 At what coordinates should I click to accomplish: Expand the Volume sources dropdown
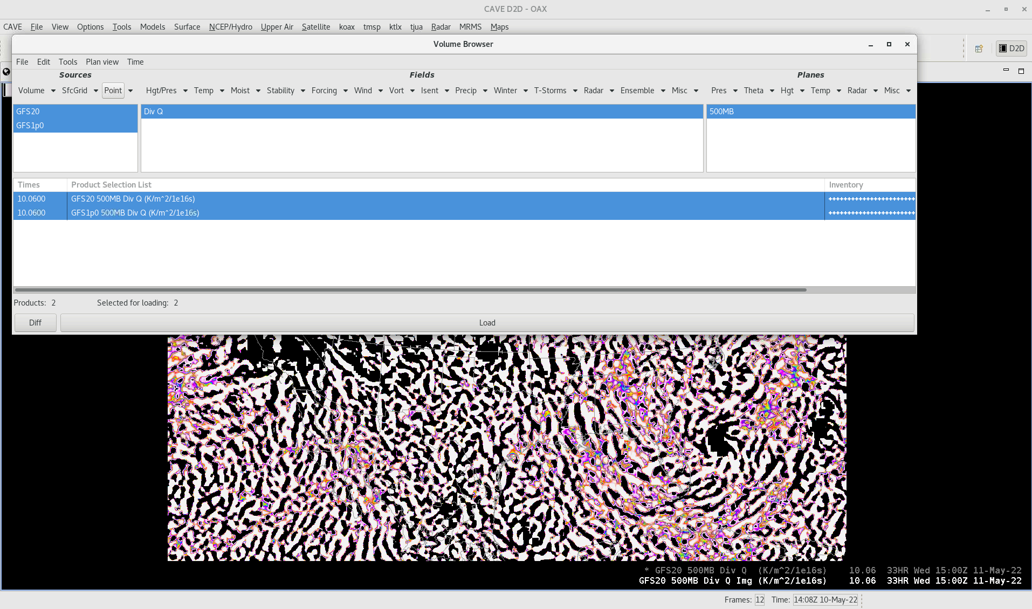click(37, 91)
